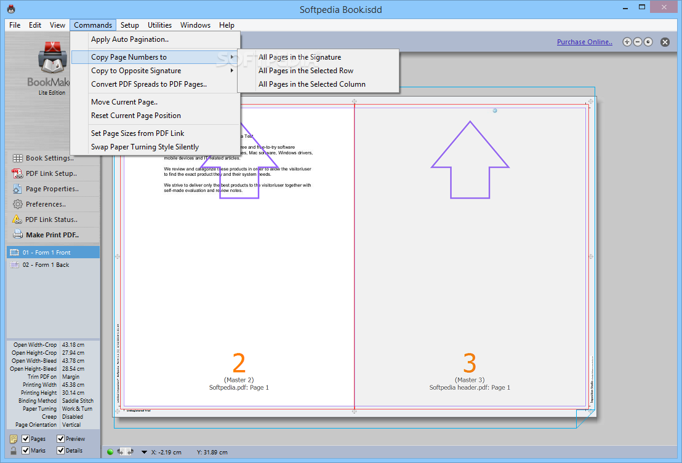The image size is (682, 463).
Task: Click the zoom in plus icon
Action: pyautogui.click(x=627, y=42)
